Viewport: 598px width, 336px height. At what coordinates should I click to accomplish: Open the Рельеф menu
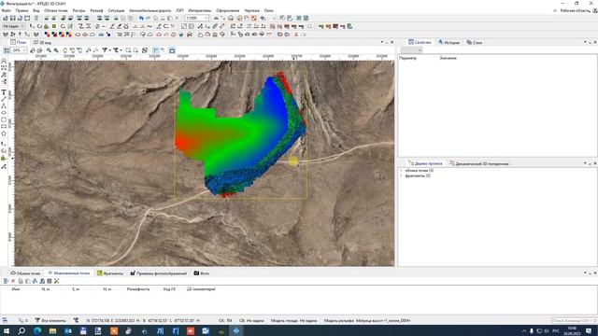[x=96, y=10]
